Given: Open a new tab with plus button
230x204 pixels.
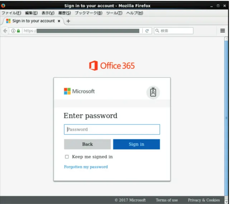Looking at the screenshot, I should coord(68,21).
